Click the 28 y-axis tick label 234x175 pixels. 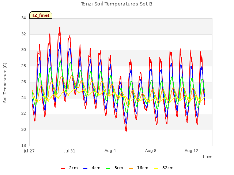(23, 66)
